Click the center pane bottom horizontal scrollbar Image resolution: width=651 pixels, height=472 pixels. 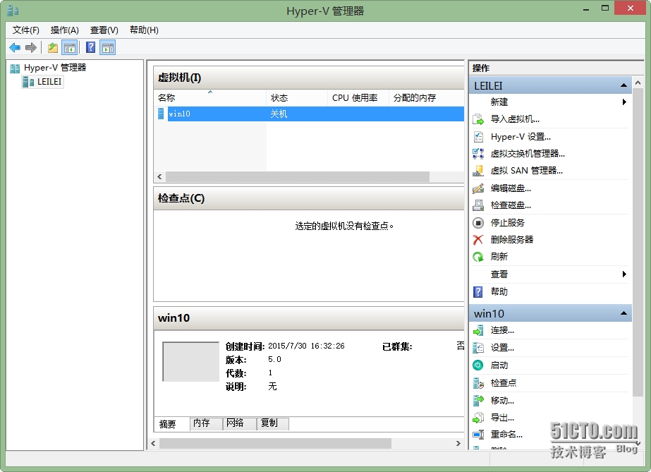pos(275,443)
